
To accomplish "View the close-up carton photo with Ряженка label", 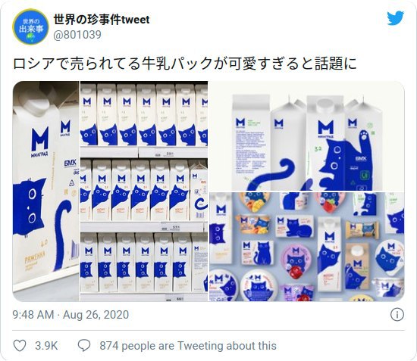I will pos(45,191).
